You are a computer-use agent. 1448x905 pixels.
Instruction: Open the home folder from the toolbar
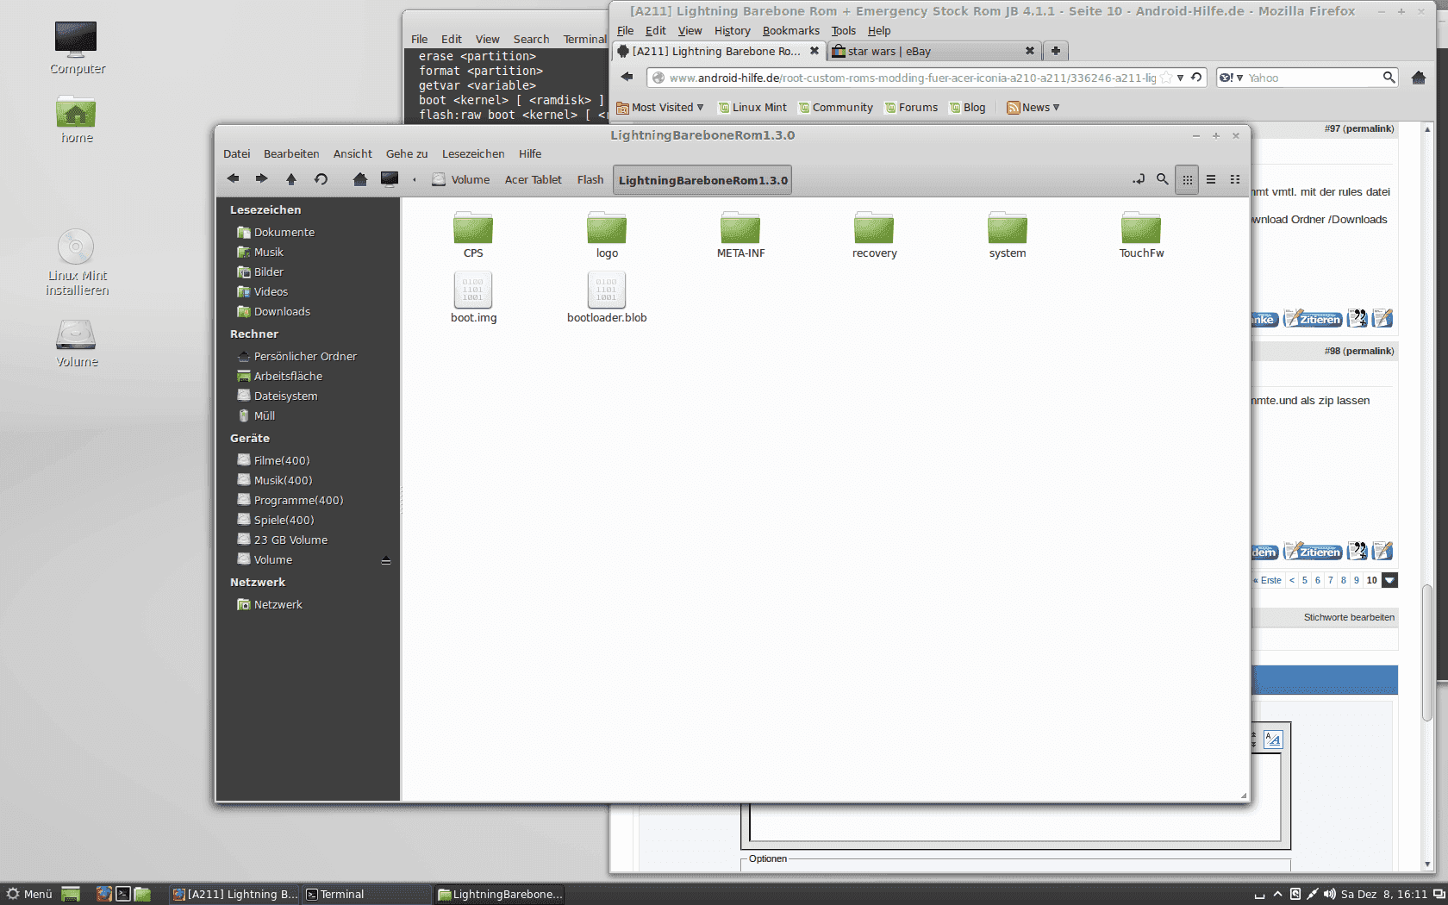coord(360,179)
